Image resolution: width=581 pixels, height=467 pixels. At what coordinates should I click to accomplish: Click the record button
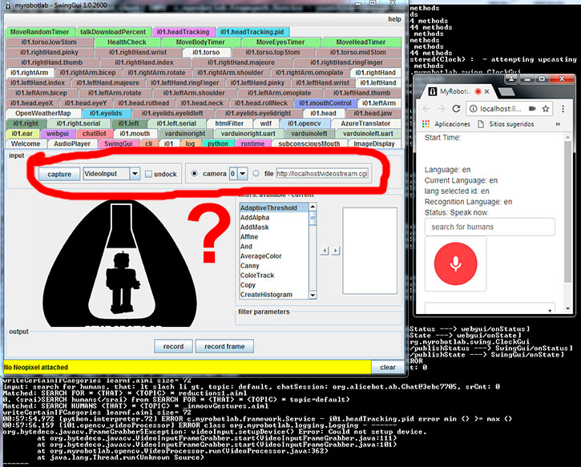point(173,346)
